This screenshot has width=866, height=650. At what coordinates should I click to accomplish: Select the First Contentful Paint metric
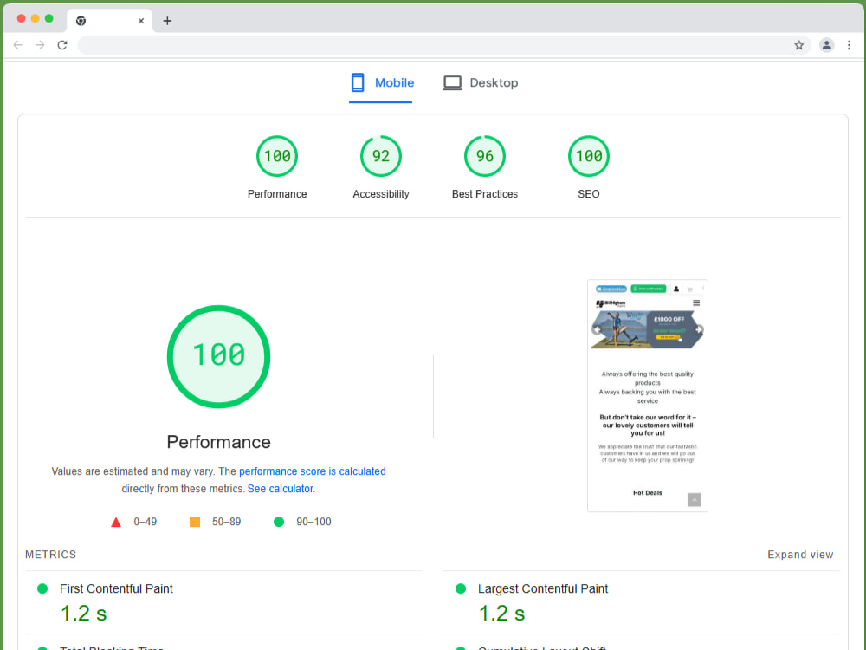click(116, 588)
